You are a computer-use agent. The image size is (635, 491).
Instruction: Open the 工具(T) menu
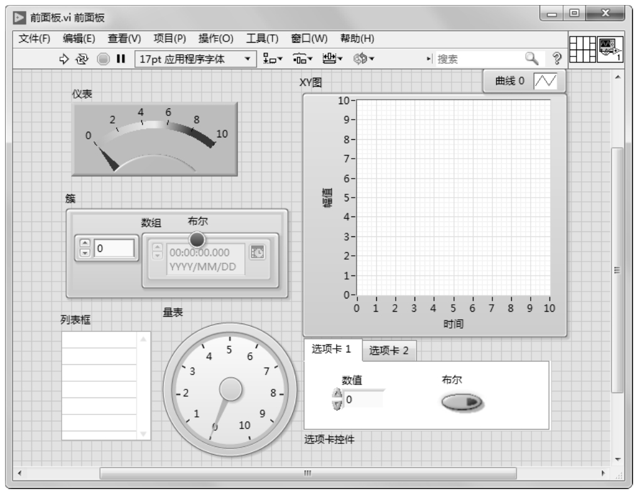pyautogui.click(x=262, y=38)
